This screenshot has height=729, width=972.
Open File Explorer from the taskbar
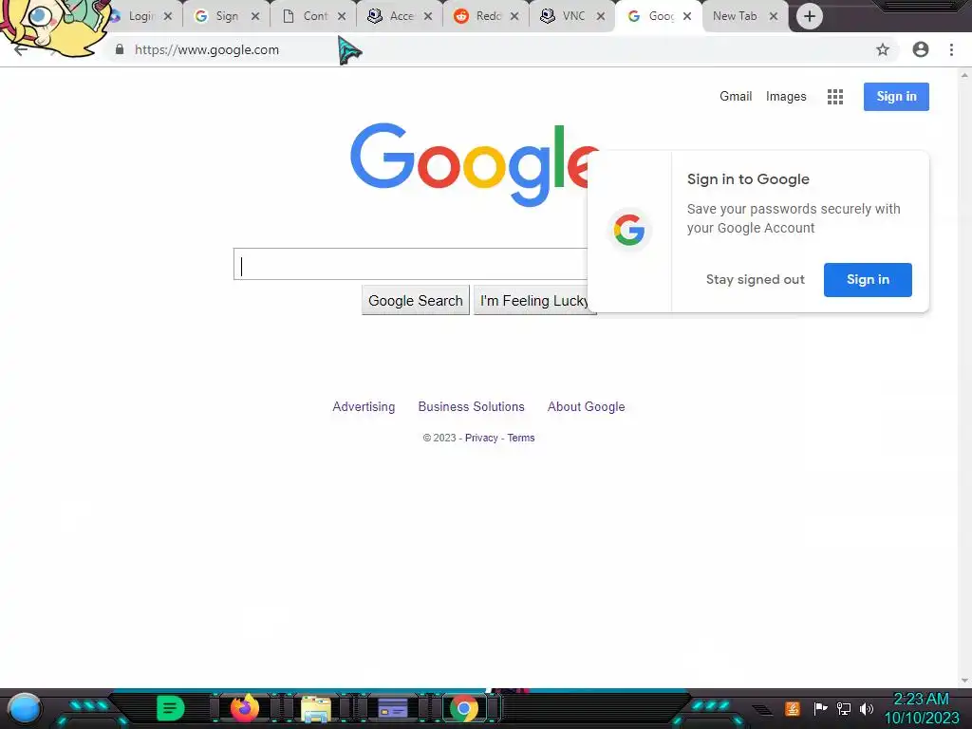tap(316, 709)
